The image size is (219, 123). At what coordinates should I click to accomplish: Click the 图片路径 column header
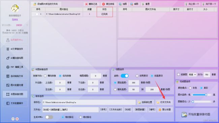point(64,9)
